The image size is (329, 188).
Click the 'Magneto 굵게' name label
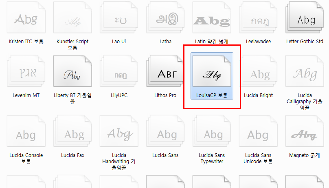305,155
